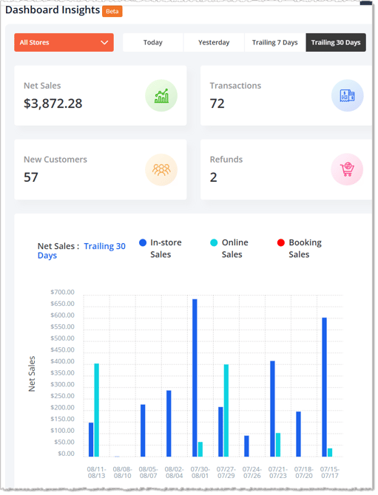The width and height of the screenshot is (378, 495).
Task: Click the Refunds shopping cart icon
Action: click(x=347, y=169)
